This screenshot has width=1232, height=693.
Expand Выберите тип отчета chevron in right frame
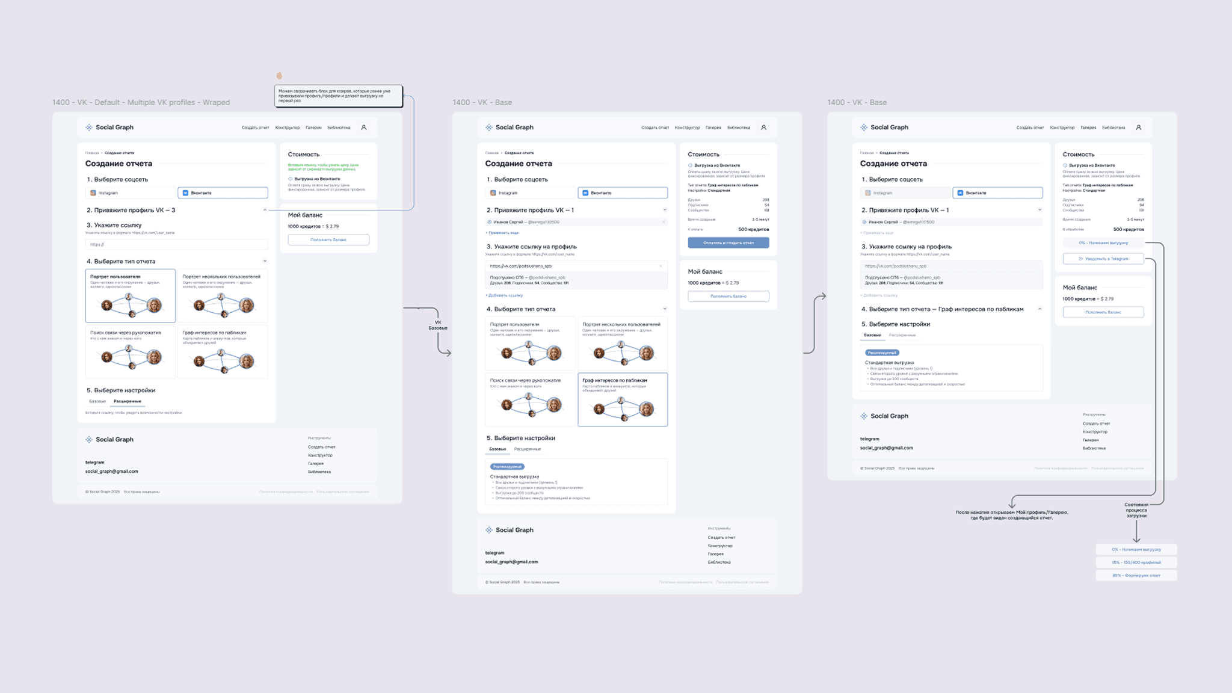tap(1039, 309)
